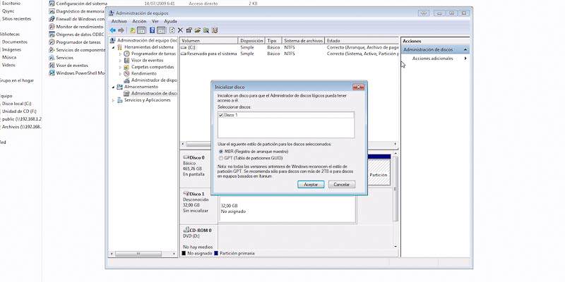The width and height of the screenshot is (565, 282).
Task: Click Monitor de rendimiento icon in Explorer list
Action: coord(52,27)
